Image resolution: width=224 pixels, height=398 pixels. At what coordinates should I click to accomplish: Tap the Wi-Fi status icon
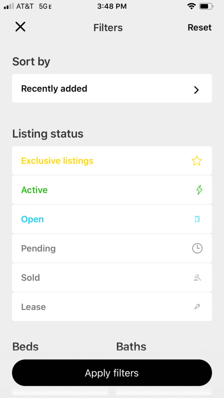coord(191,6)
